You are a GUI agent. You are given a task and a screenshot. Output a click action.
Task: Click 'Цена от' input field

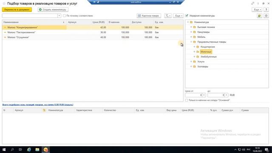[x=194, y=95]
